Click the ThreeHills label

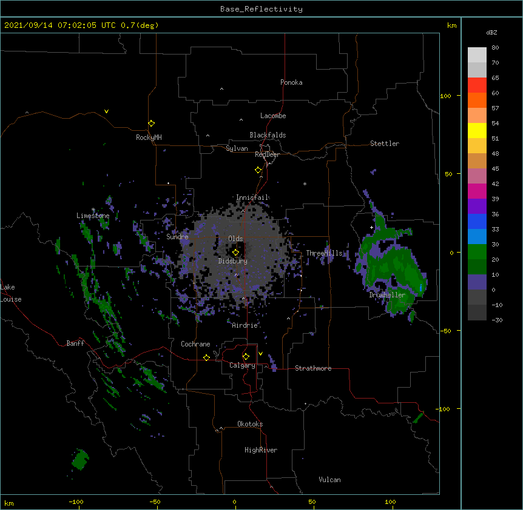pos(324,253)
